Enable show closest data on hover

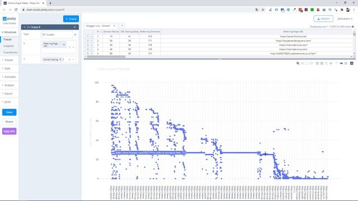pos(341,63)
